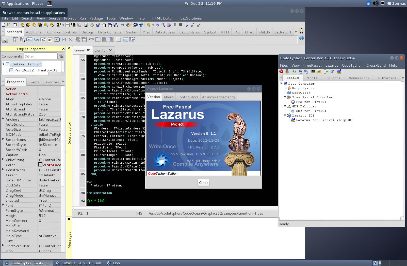Collapse the Free Pascal Compiler tree node
Viewport: 407px width, 266px height.
click(x=285, y=97)
